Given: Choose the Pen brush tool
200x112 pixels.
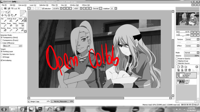Looking at the screenshot, I should point(4,20).
